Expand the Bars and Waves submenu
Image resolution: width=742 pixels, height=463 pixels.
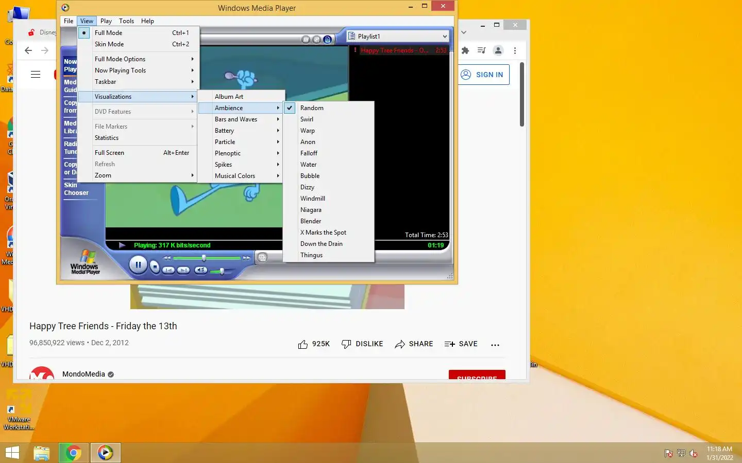[241, 119]
